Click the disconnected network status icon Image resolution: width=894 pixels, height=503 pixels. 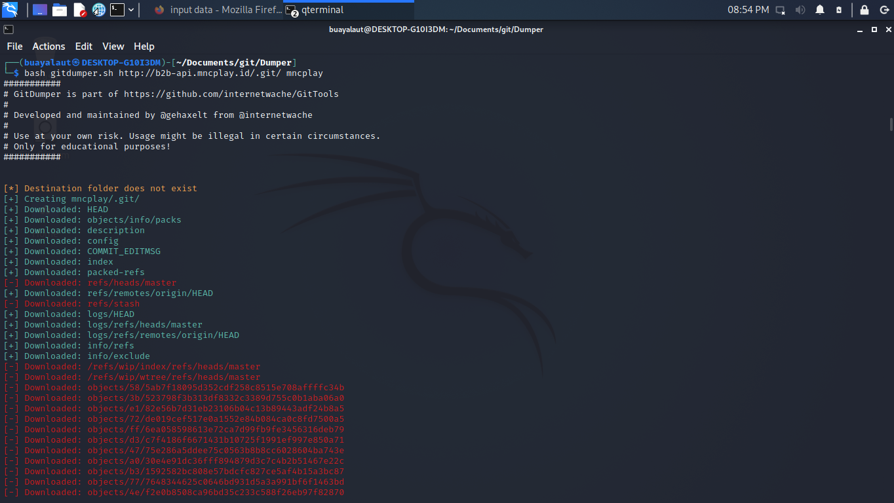pos(781,10)
